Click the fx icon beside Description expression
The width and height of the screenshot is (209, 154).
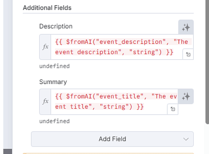[45, 47]
